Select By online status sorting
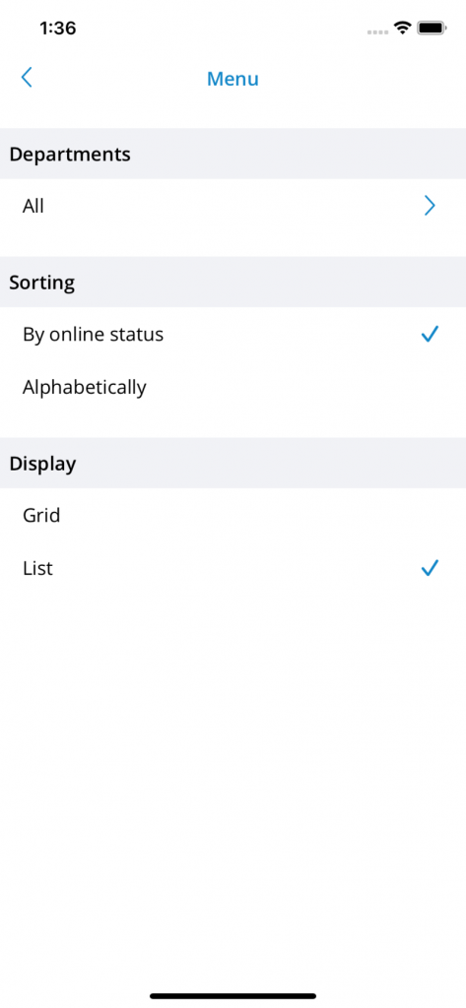The height and width of the screenshot is (1008, 466). coord(233,335)
